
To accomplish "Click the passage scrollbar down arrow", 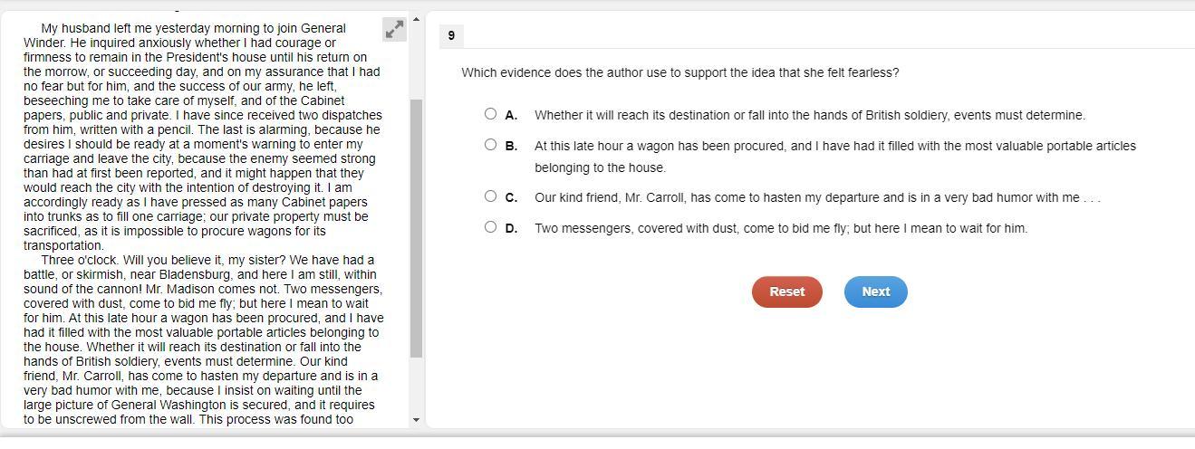I will 416,420.
